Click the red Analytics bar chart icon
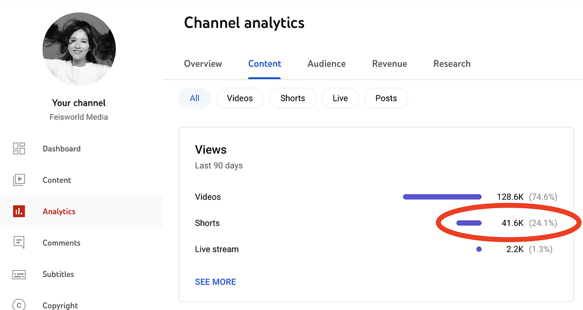The height and width of the screenshot is (310, 583). (x=19, y=211)
